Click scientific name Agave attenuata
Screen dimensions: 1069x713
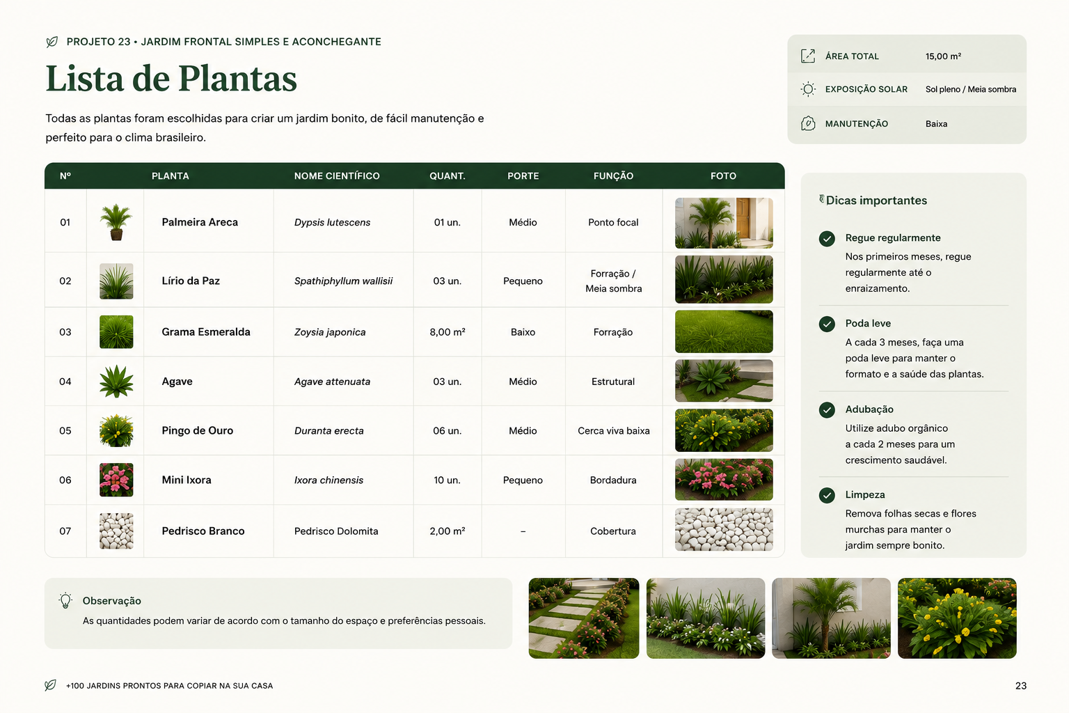[x=332, y=382]
